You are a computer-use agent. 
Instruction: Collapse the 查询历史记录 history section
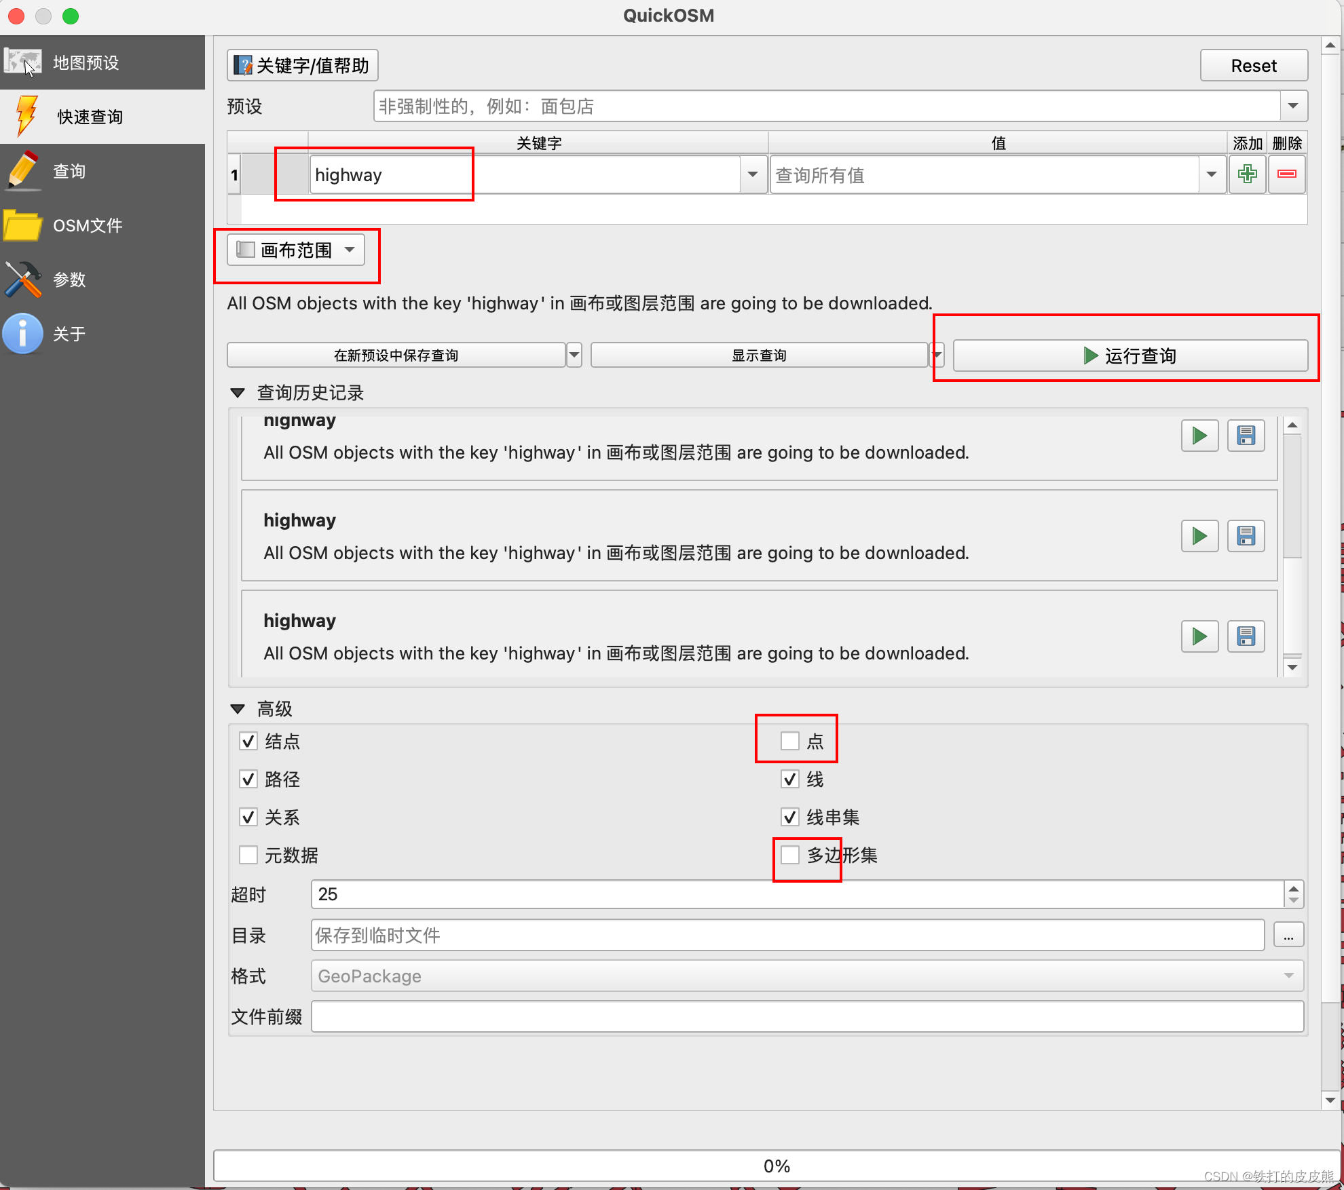tap(238, 393)
